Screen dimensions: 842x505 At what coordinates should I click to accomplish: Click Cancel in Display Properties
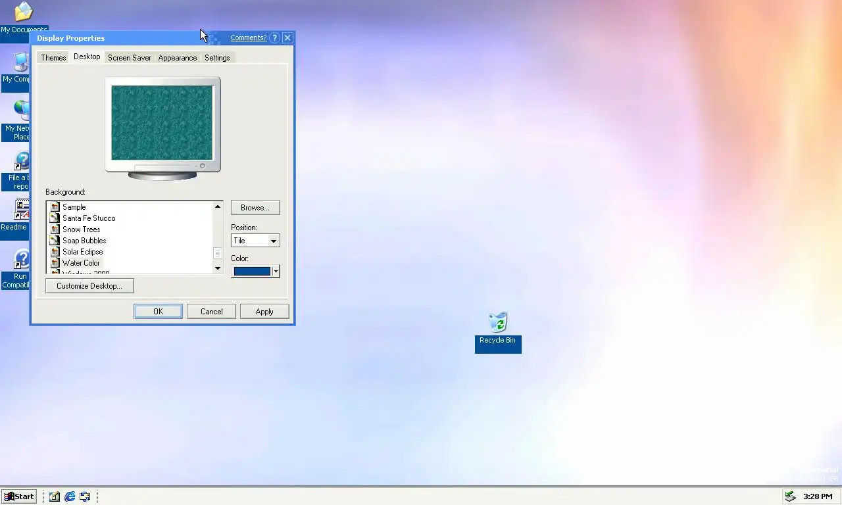(x=211, y=312)
